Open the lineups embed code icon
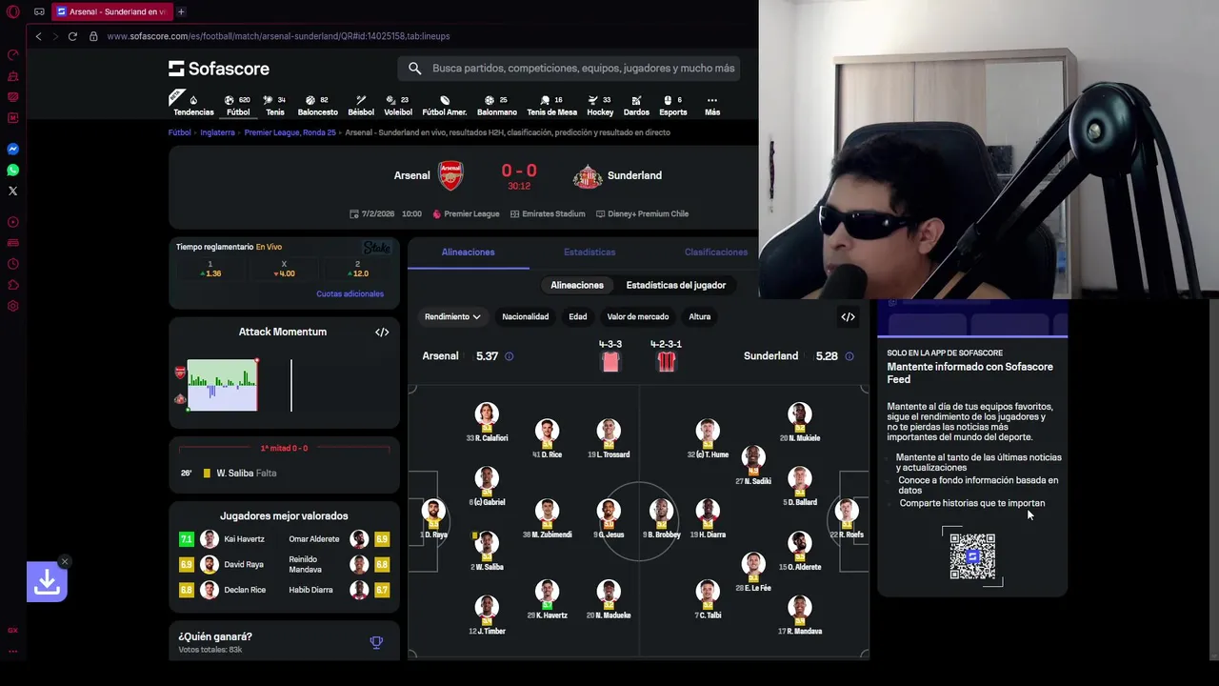Image resolution: width=1219 pixels, height=686 pixels. pos(848,316)
